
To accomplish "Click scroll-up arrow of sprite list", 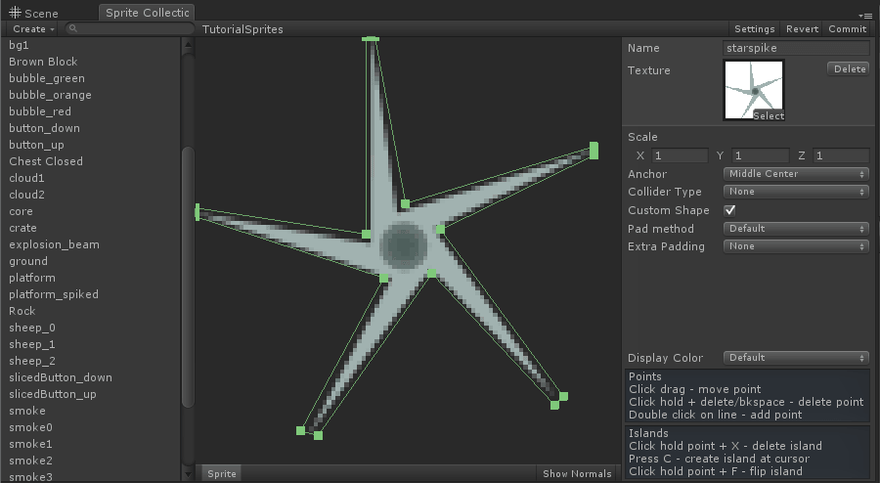I will click(x=188, y=45).
